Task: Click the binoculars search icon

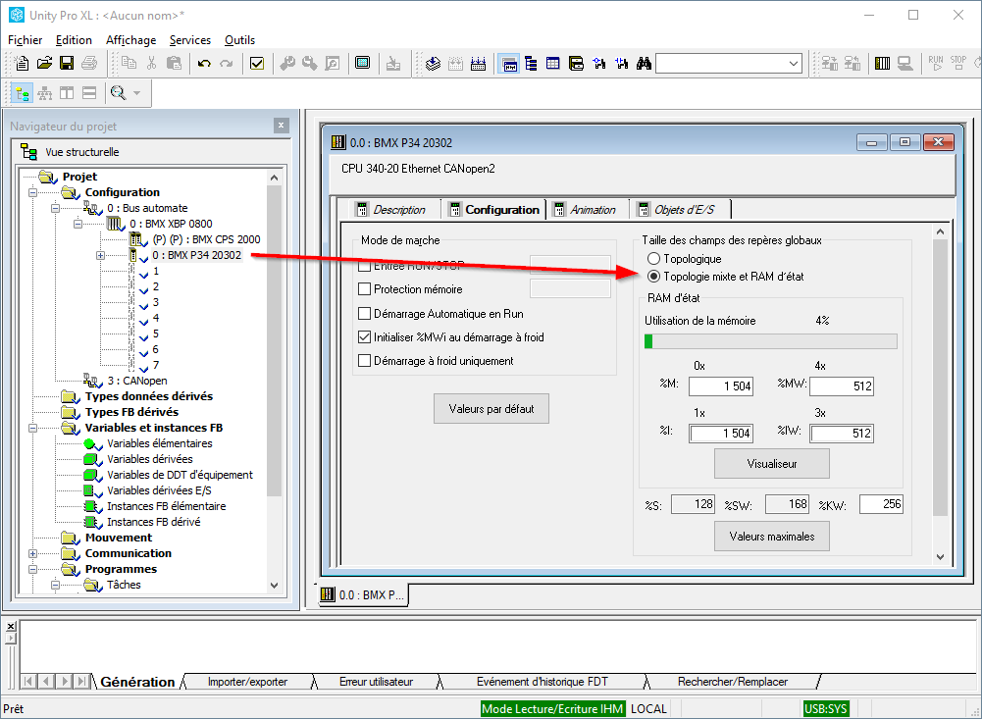Action: tap(644, 64)
